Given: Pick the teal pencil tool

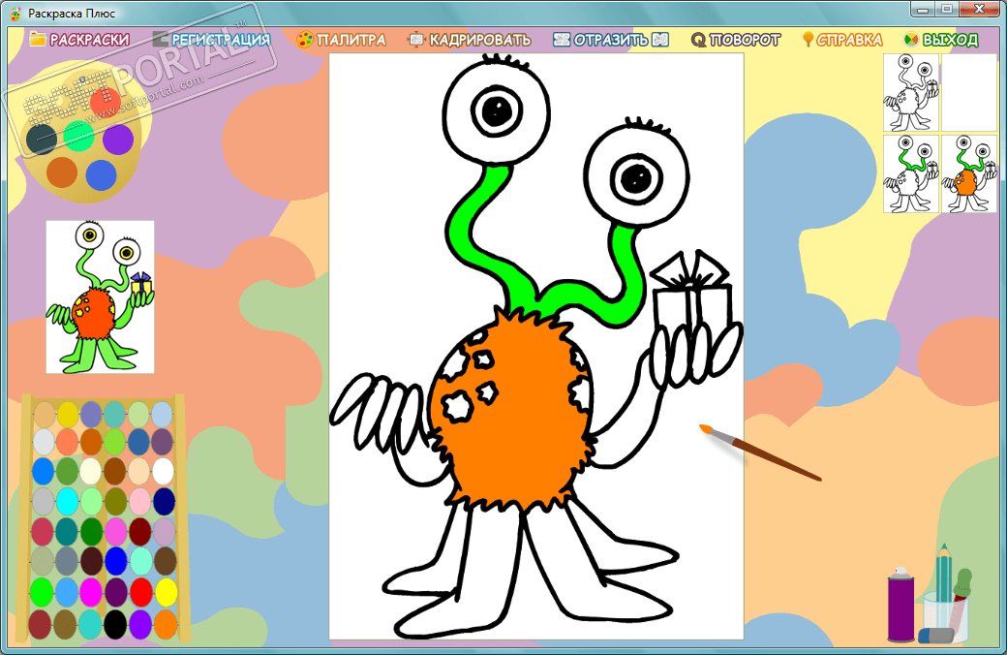Looking at the screenshot, I should tap(943, 574).
